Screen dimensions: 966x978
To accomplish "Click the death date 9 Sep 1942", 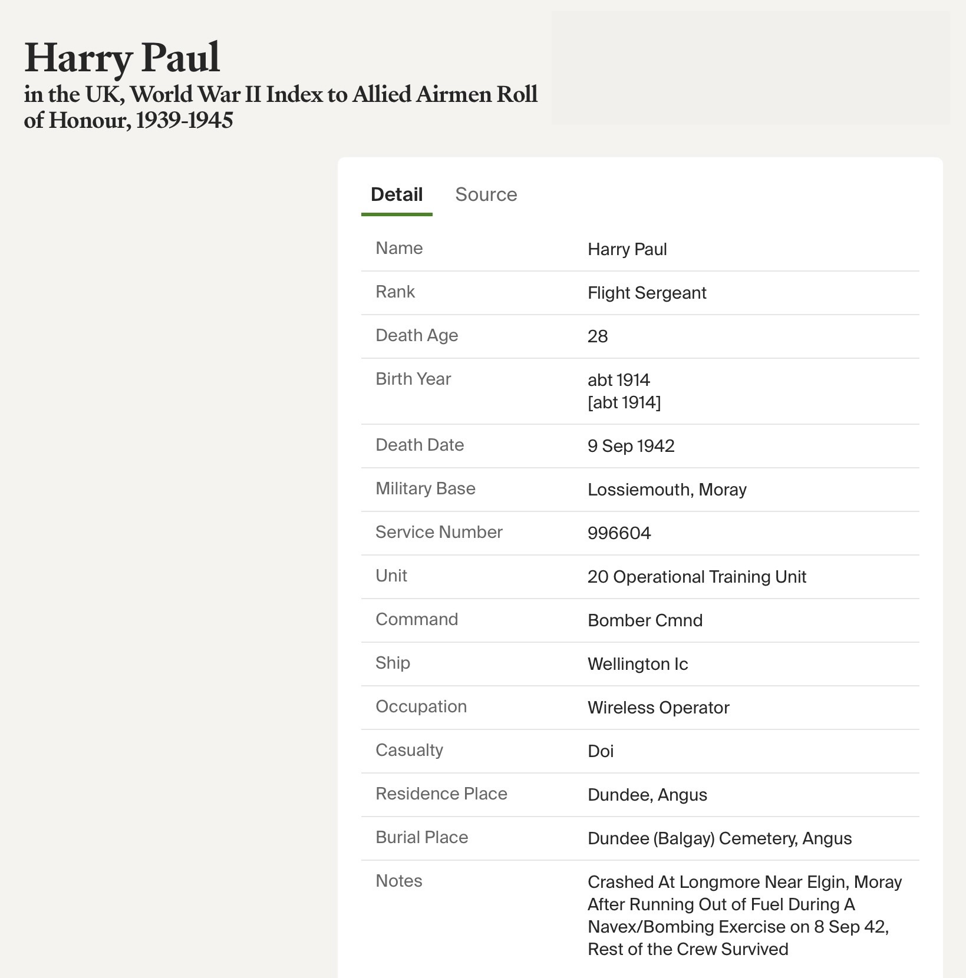I will click(631, 446).
